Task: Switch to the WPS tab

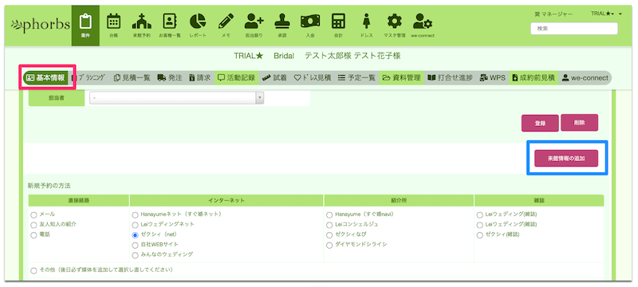Action: (x=493, y=77)
